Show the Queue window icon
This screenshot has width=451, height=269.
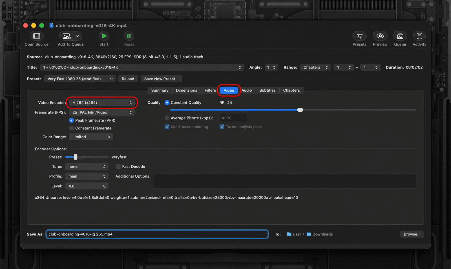(x=400, y=36)
